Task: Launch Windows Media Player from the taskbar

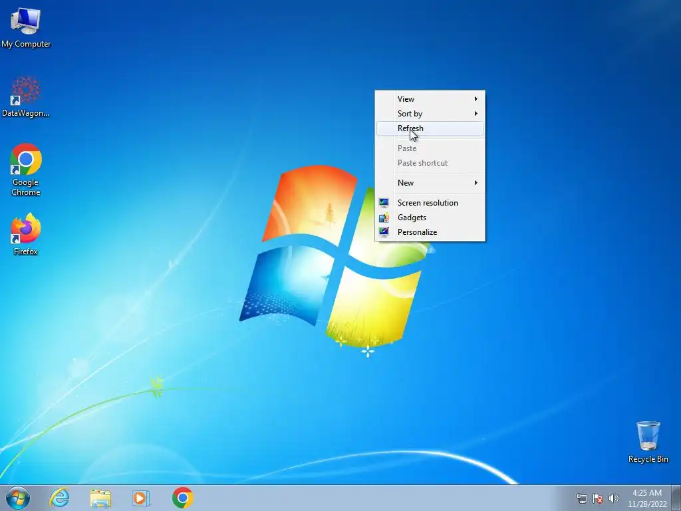Action: (x=141, y=498)
